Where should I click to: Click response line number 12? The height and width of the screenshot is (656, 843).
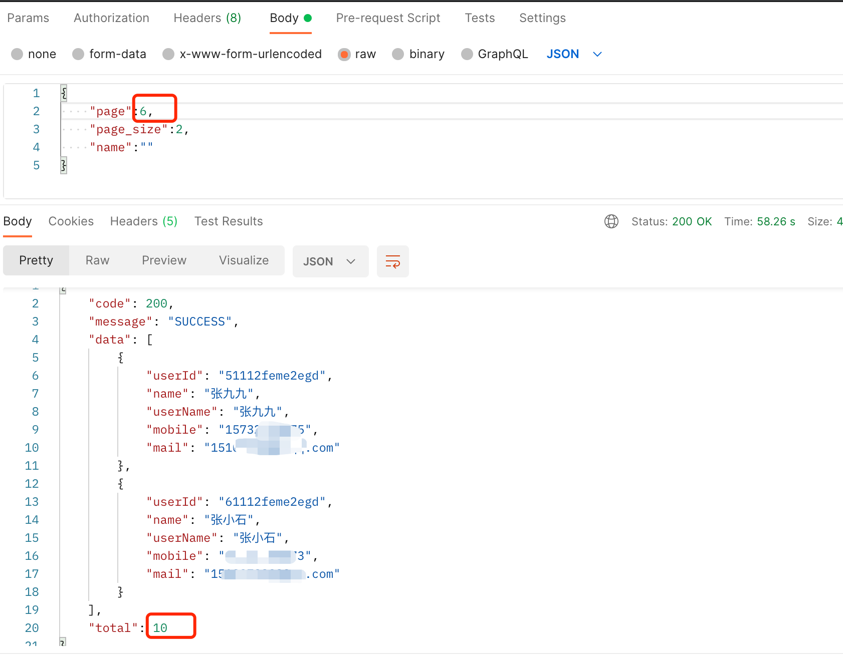coord(32,484)
